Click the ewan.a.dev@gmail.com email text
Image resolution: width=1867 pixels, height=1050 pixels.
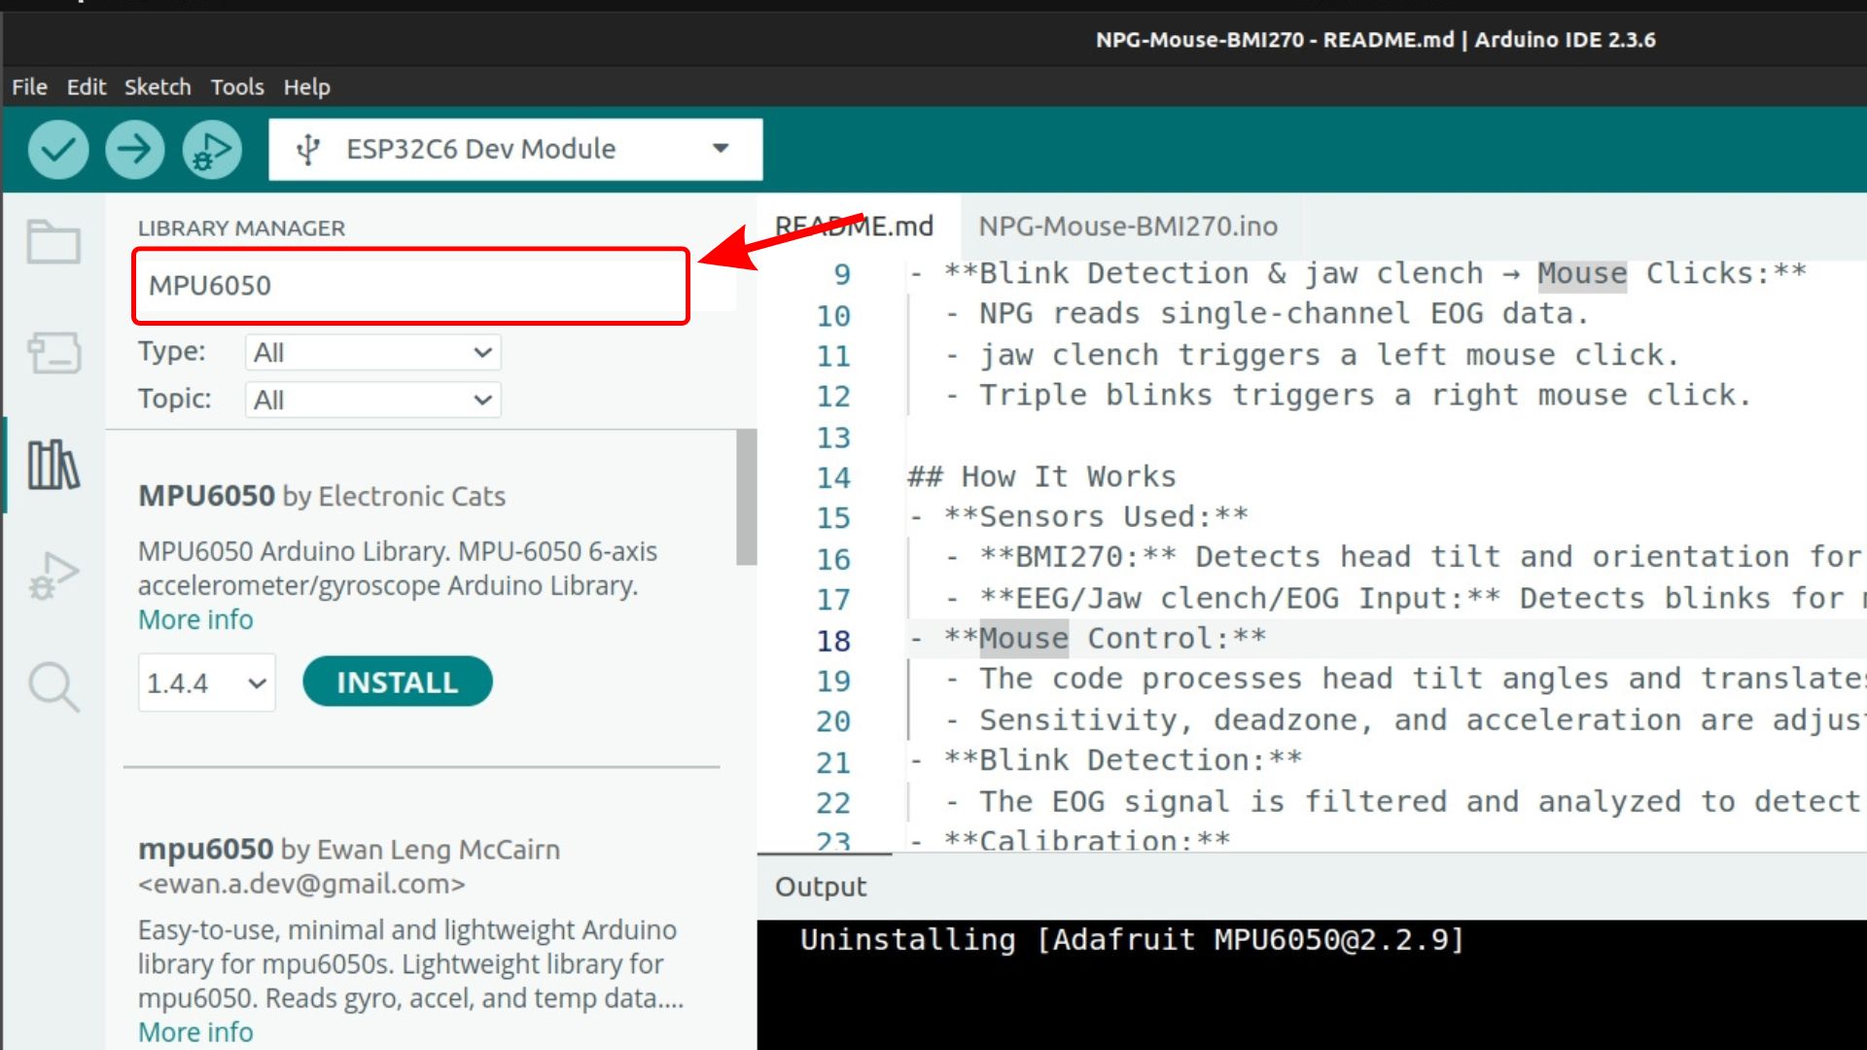[x=301, y=884]
